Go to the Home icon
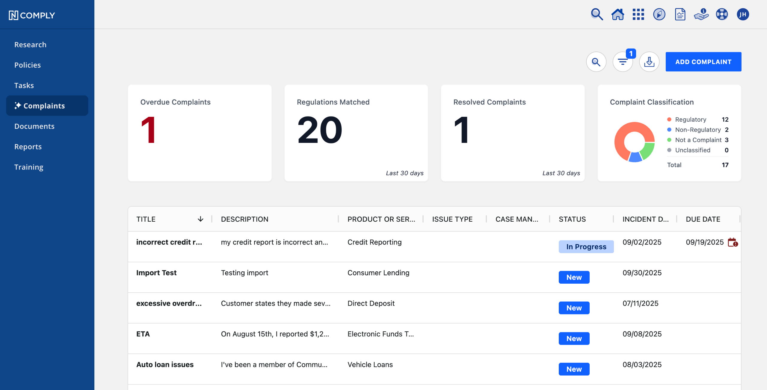 (x=617, y=14)
